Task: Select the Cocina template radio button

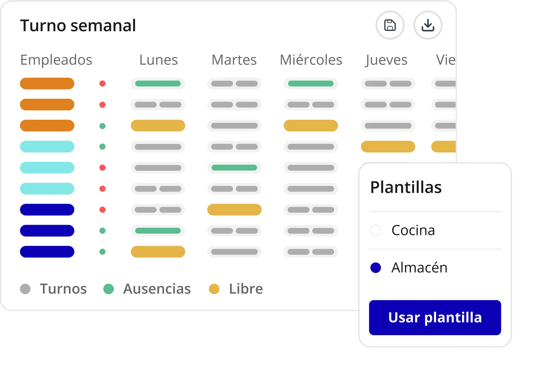Action: pos(375,230)
